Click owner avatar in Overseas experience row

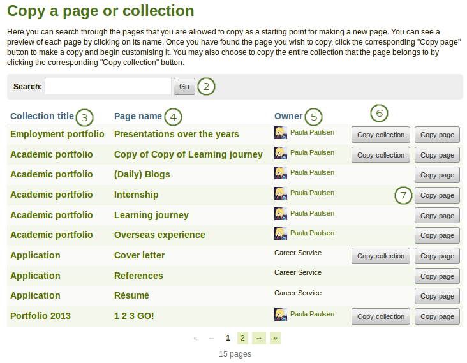[281, 233]
